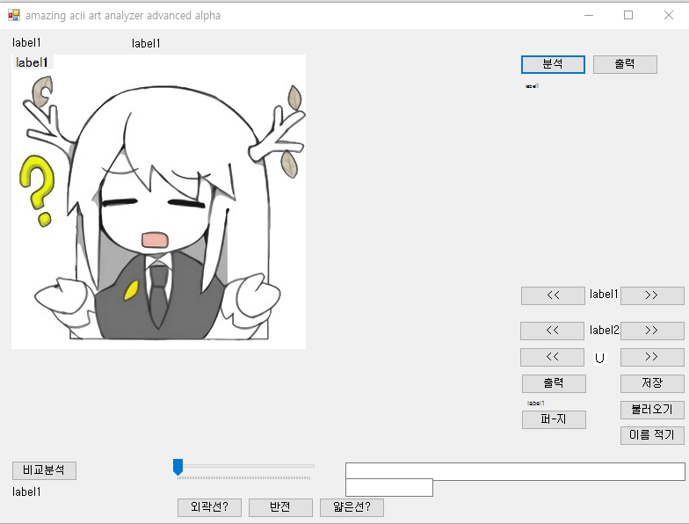
Task: Toggle the 얇은선? thin line option
Action: pyautogui.click(x=352, y=507)
